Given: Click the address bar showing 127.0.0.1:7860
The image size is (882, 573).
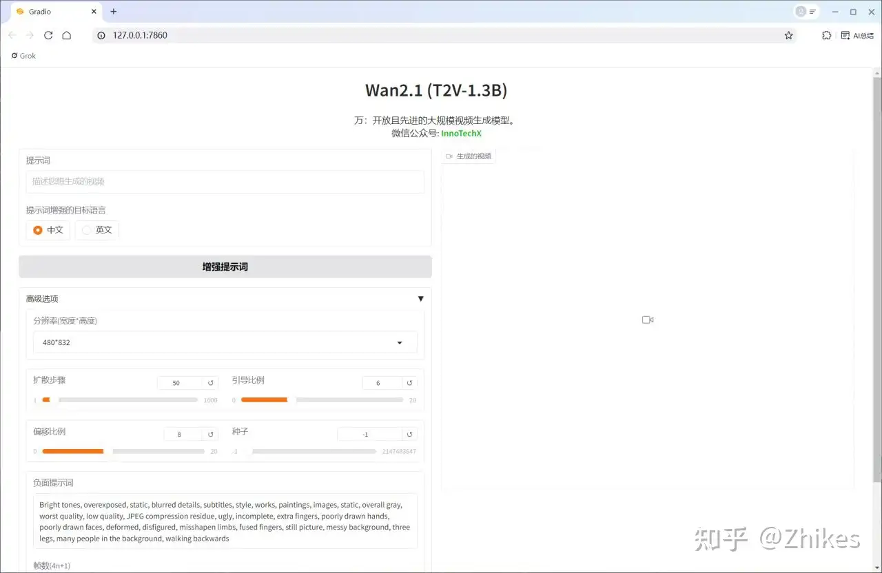Looking at the screenshot, I should pyautogui.click(x=444, y=35).
